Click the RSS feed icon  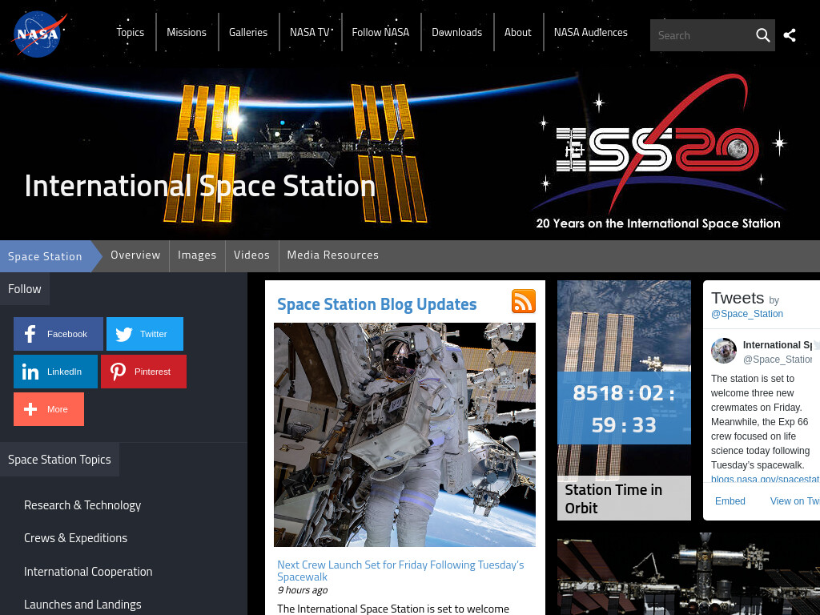pos(524,301)
